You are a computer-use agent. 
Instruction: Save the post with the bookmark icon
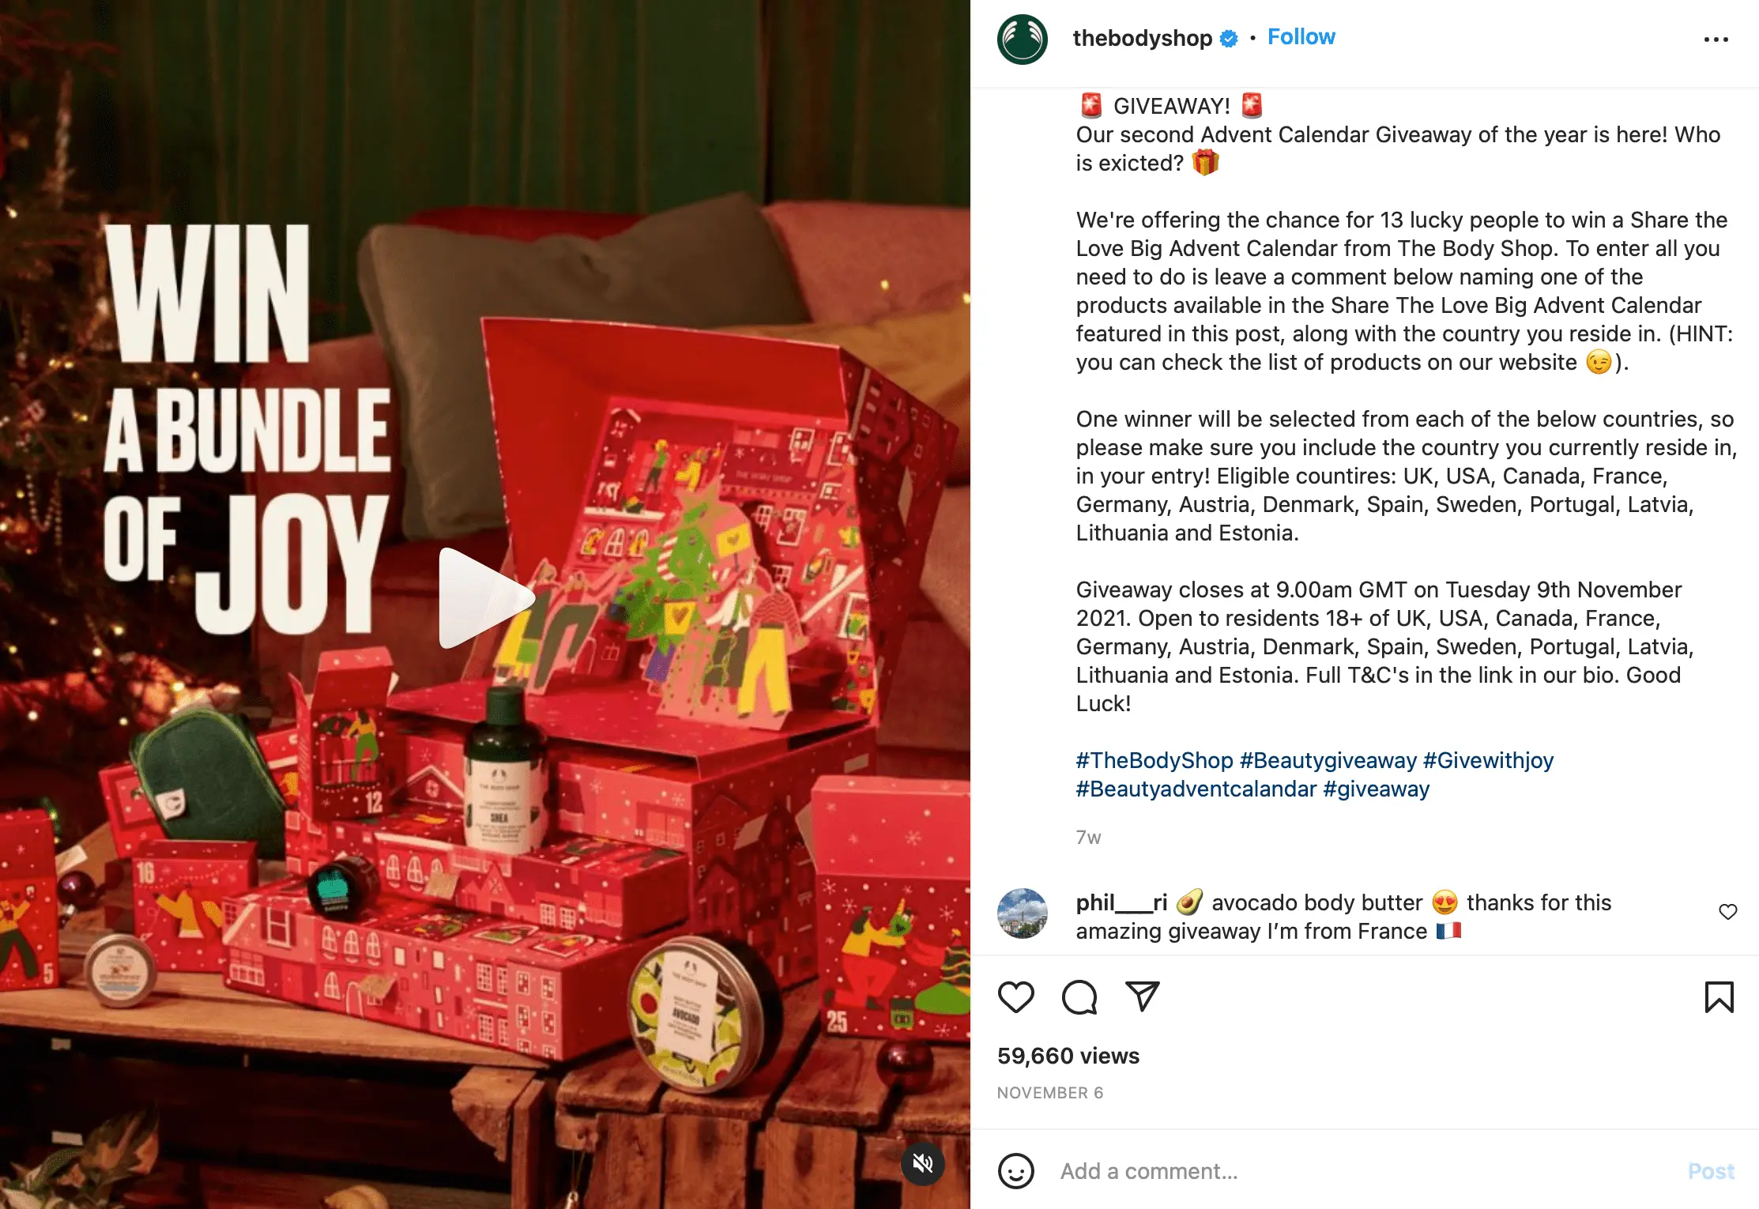coord(1719,997)
